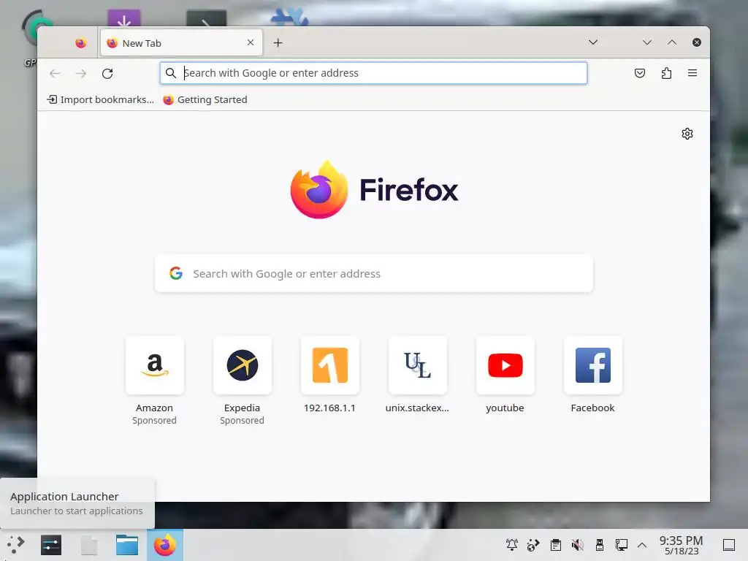Image resolution: width=748 pixels, height=561 pixels.
Task: Open the network connections tray icon
Action: click(x=621, y=544)
